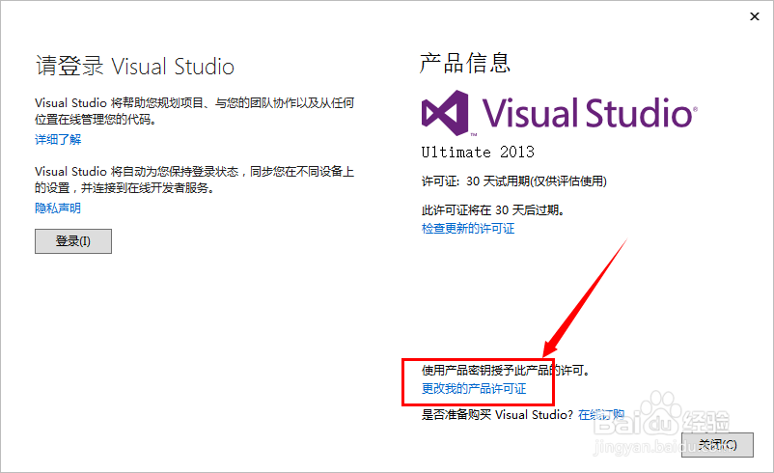The width and height of the screenshot is (774, 473).
Task: Click the 是否准备购买 Visual Studio? text
Action: 497,415
